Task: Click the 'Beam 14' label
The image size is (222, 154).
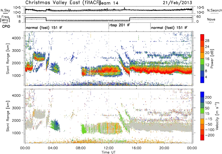Action: pos(108,3)
